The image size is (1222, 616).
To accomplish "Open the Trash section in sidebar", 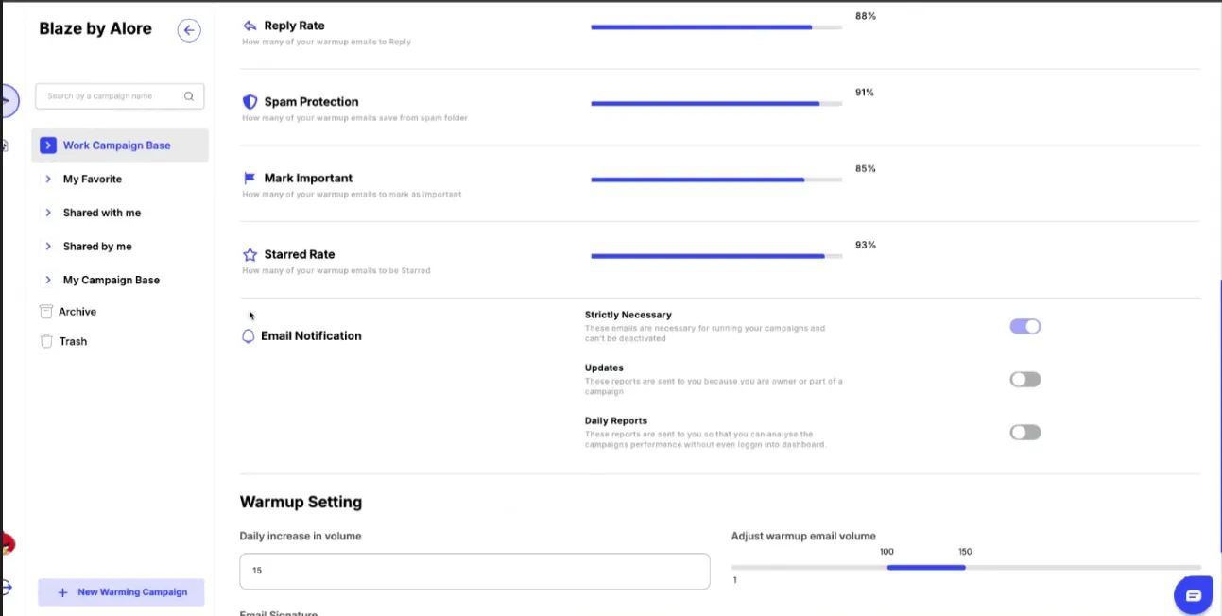I will click(73, 341).
